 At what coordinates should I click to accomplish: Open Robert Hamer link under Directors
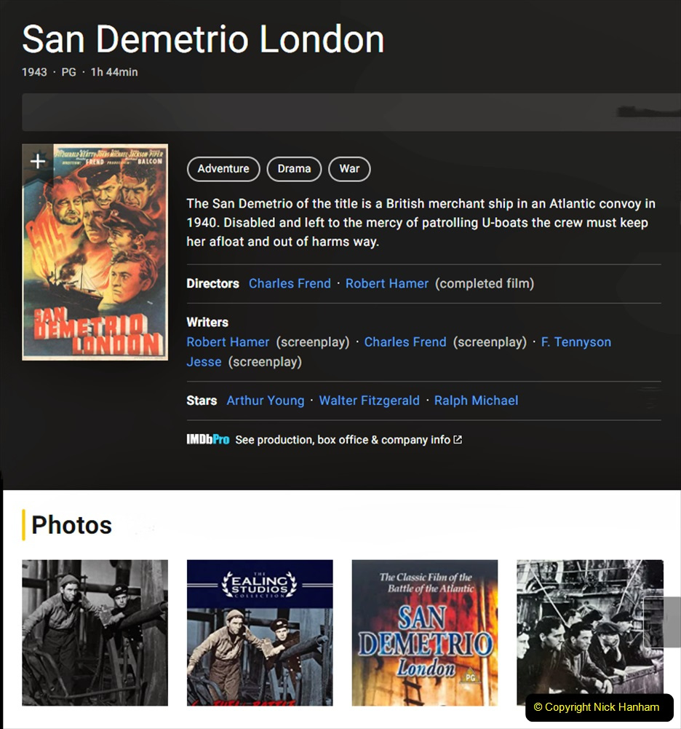(387, 284)
